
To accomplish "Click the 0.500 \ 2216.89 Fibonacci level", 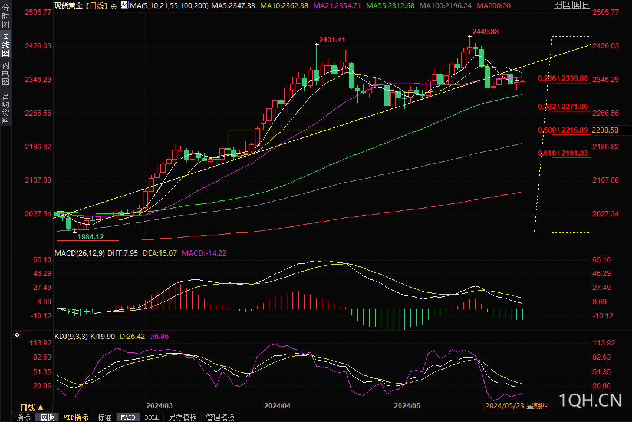I will click(563, 130).
